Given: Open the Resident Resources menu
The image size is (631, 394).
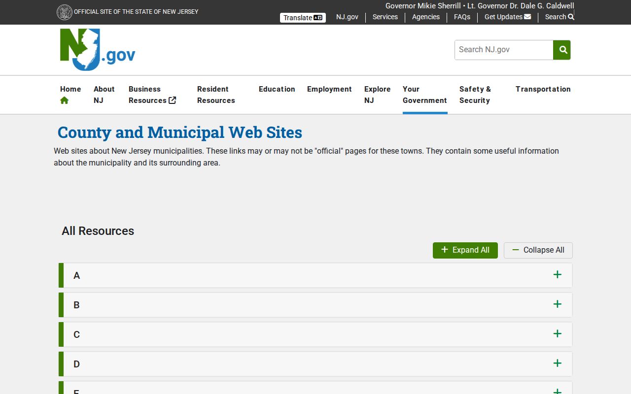Looking at the screenshot, I should pos(216,95).
